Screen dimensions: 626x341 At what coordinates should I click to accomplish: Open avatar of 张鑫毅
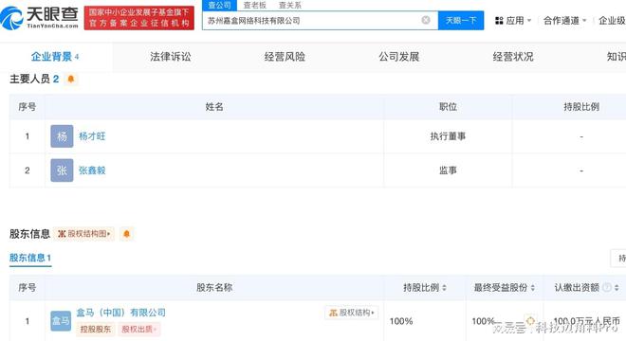click(62, 170)
